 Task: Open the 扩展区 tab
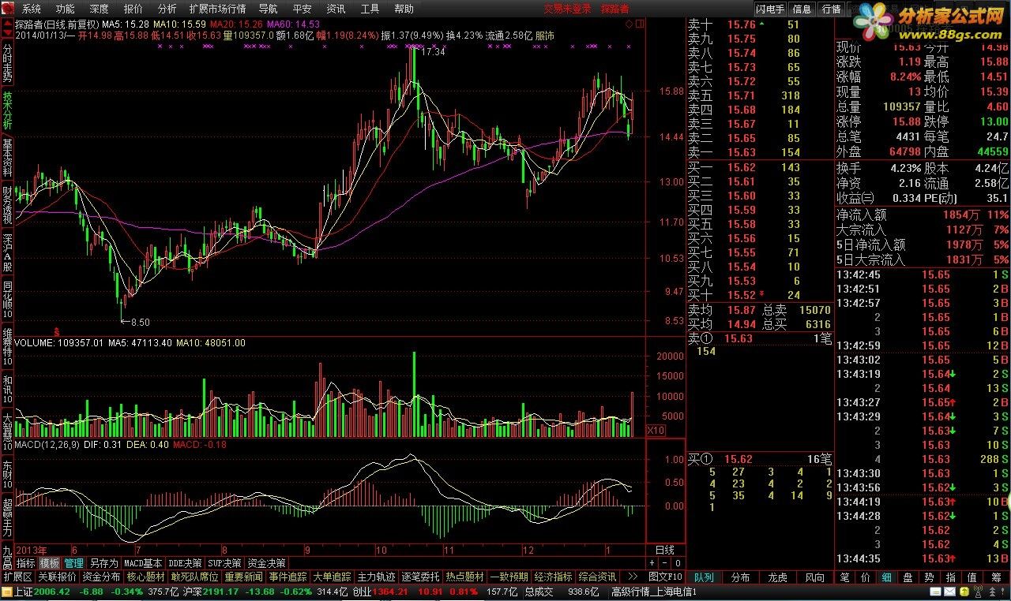[x=17, y=577]
